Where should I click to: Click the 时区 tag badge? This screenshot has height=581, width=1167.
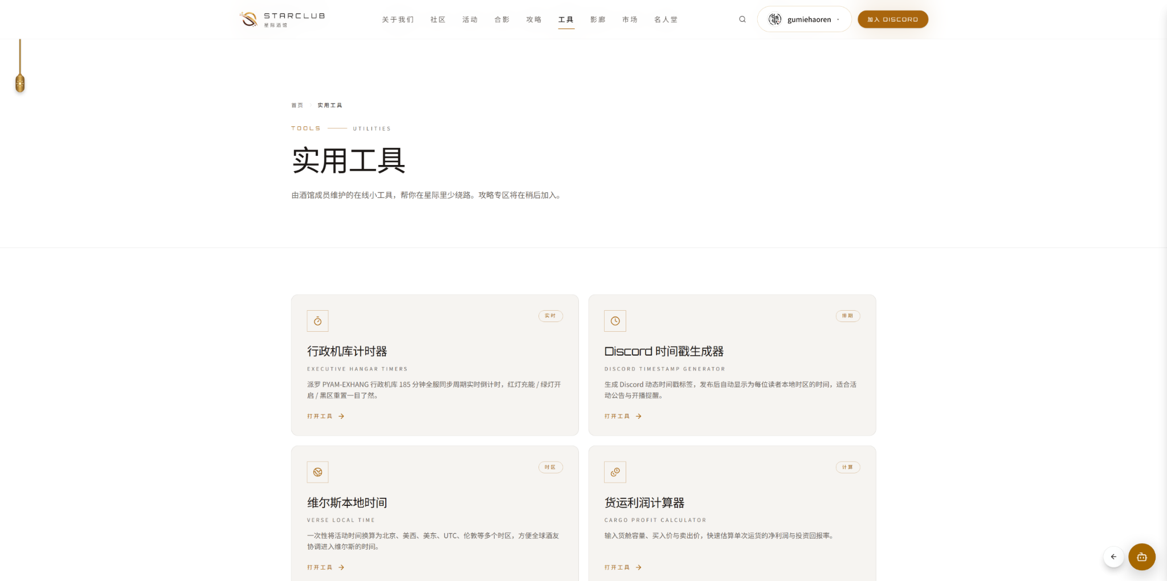point(550,467)
